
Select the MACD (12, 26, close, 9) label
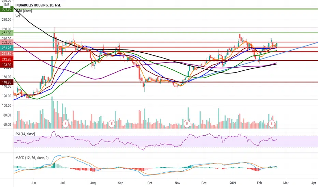pyautogui.click(x=32, y=158)
